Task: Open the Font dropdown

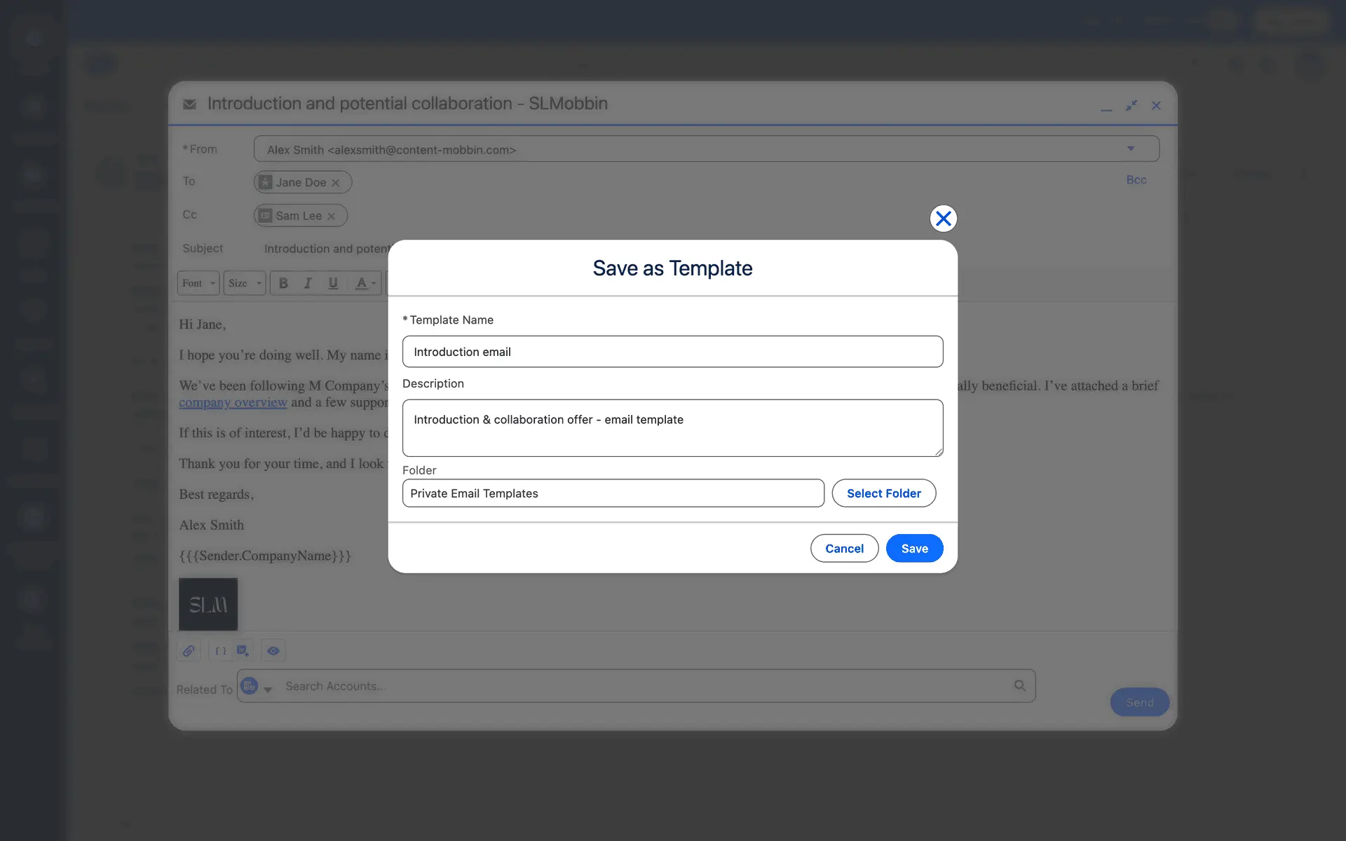Action: (x=198, y=283)
